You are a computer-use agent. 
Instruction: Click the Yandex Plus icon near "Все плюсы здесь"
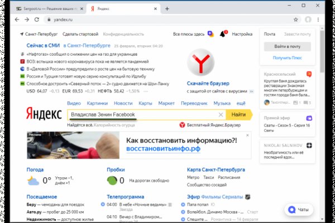[210, 34]
